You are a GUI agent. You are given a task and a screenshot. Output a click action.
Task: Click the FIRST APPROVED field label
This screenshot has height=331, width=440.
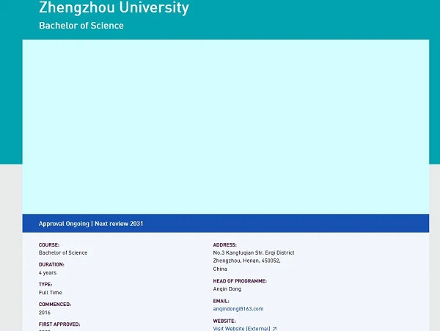59,324
